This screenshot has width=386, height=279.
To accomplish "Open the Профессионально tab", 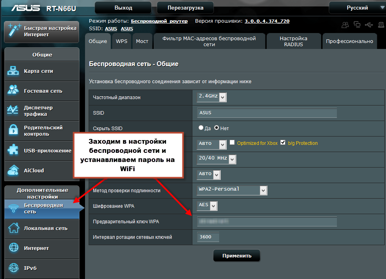I will click(x=350, y=41).
